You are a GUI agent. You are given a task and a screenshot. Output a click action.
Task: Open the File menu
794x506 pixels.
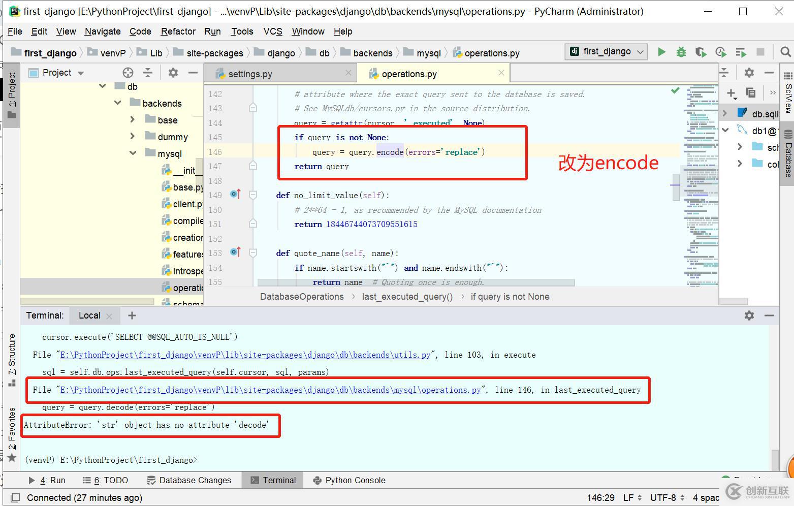[15, 31]
